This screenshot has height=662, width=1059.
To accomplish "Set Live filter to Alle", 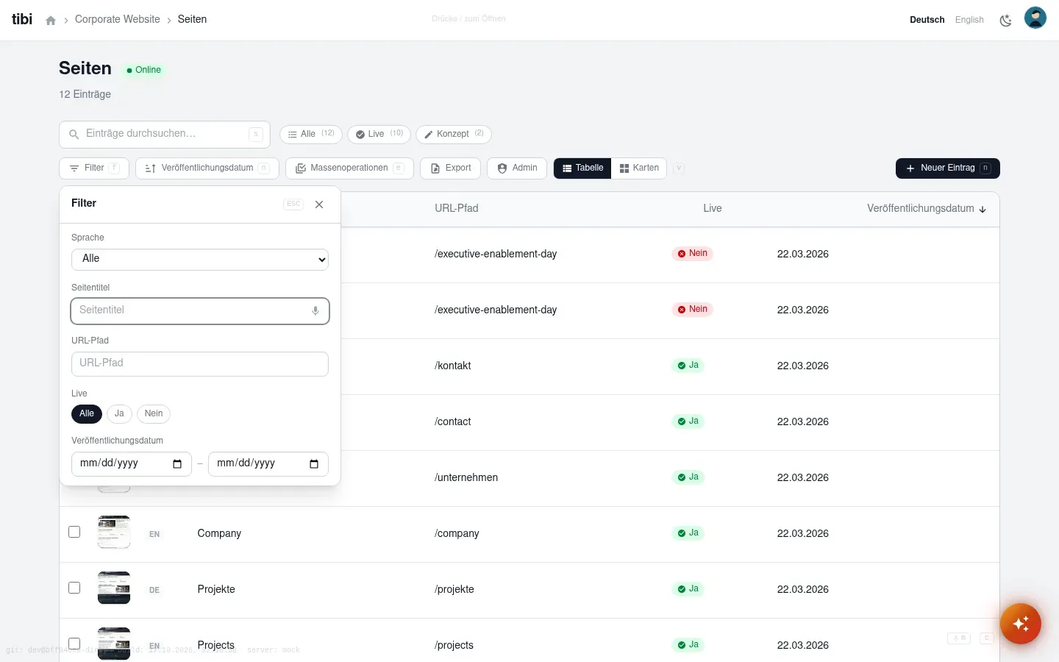I will (x=87, y=413).
